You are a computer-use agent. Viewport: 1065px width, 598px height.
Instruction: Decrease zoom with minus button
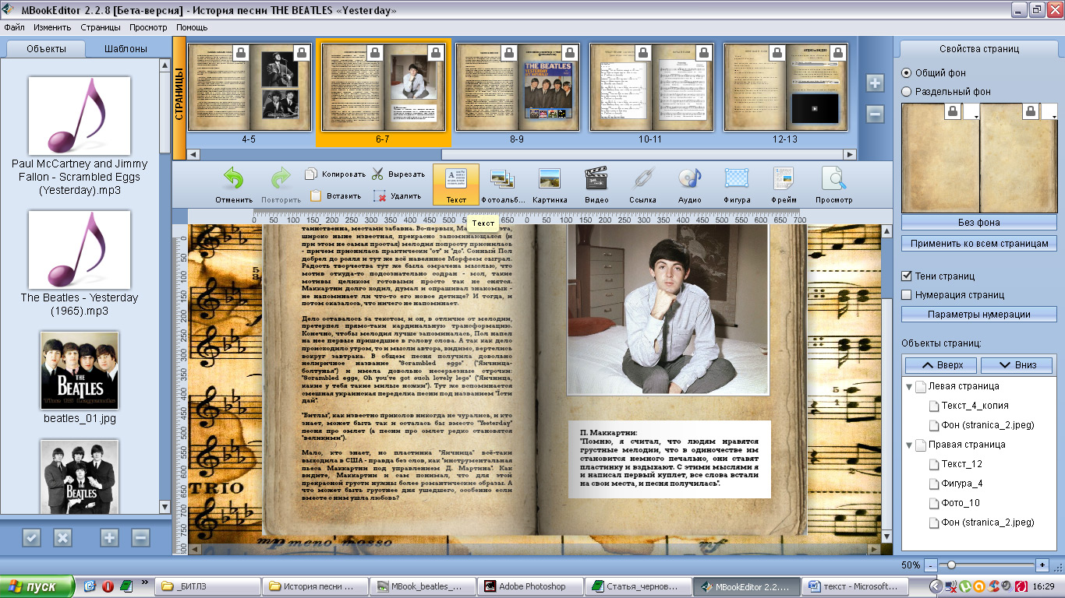point(931,565)
